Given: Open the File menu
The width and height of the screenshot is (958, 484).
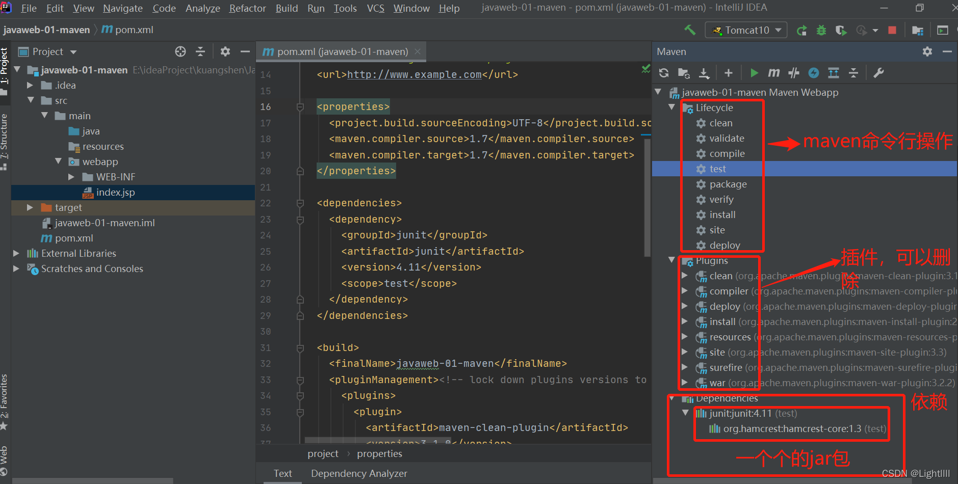Looking at the screenshot, I should coord(29,8).
